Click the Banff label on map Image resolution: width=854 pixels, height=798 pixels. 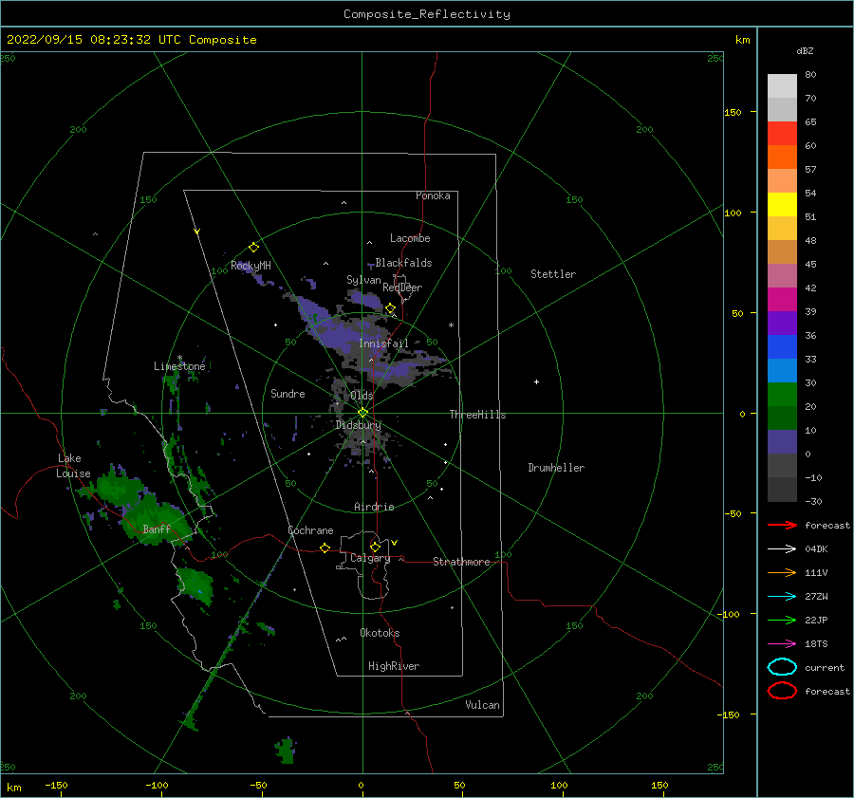pyautogui.click(x=157, y=529)
